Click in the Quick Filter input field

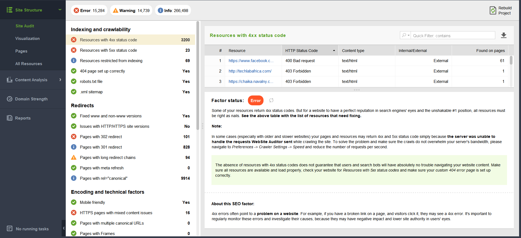453,36
